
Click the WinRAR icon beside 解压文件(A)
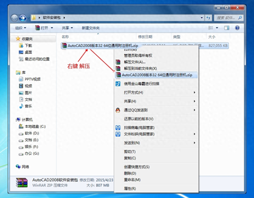[118, 62]
